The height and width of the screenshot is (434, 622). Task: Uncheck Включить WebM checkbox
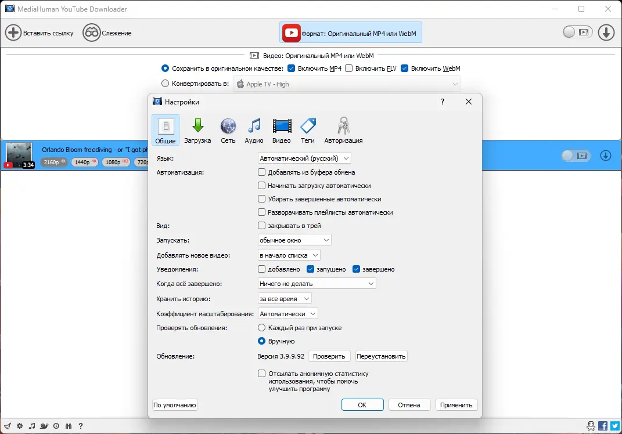point(405,68)
